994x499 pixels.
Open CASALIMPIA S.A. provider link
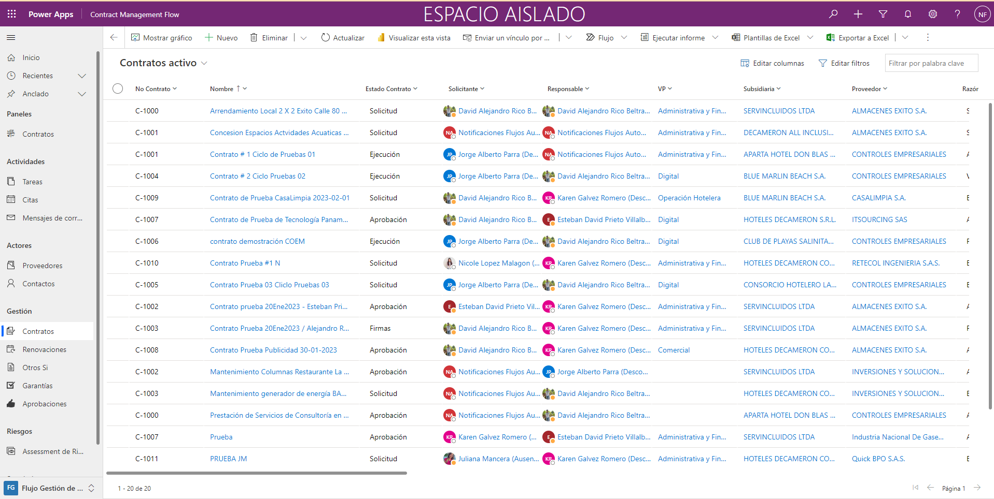(879, 198)
